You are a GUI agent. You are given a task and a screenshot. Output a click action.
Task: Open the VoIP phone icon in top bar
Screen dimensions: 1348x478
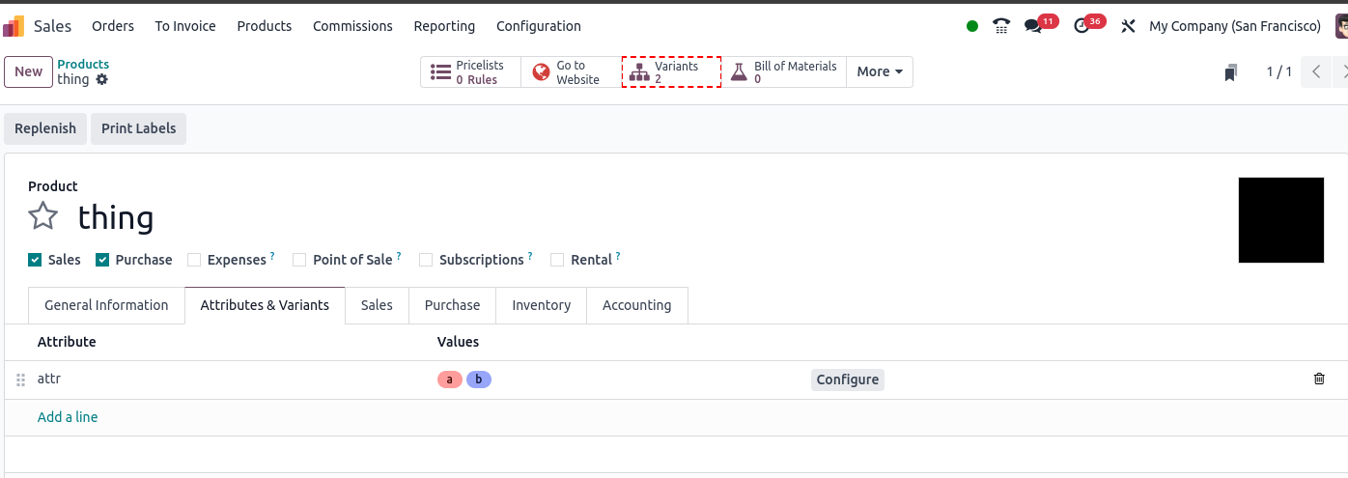[1001, 26]
